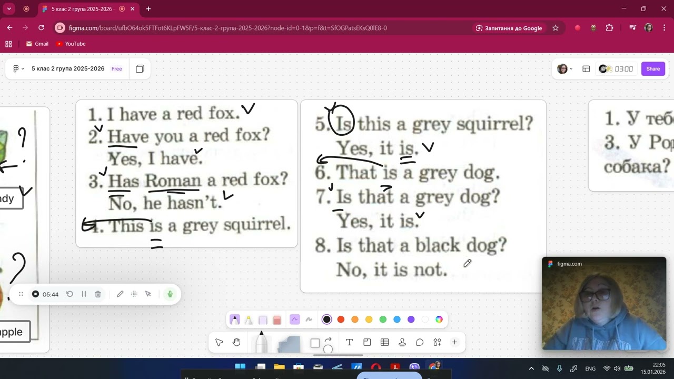Select the washi tape tool
674x379 pixels.
click(263, 320)
